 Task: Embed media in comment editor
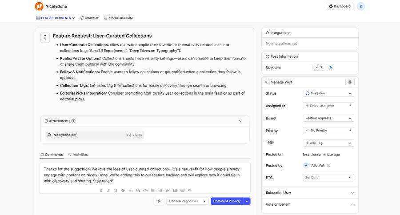[x=182, y=190]
